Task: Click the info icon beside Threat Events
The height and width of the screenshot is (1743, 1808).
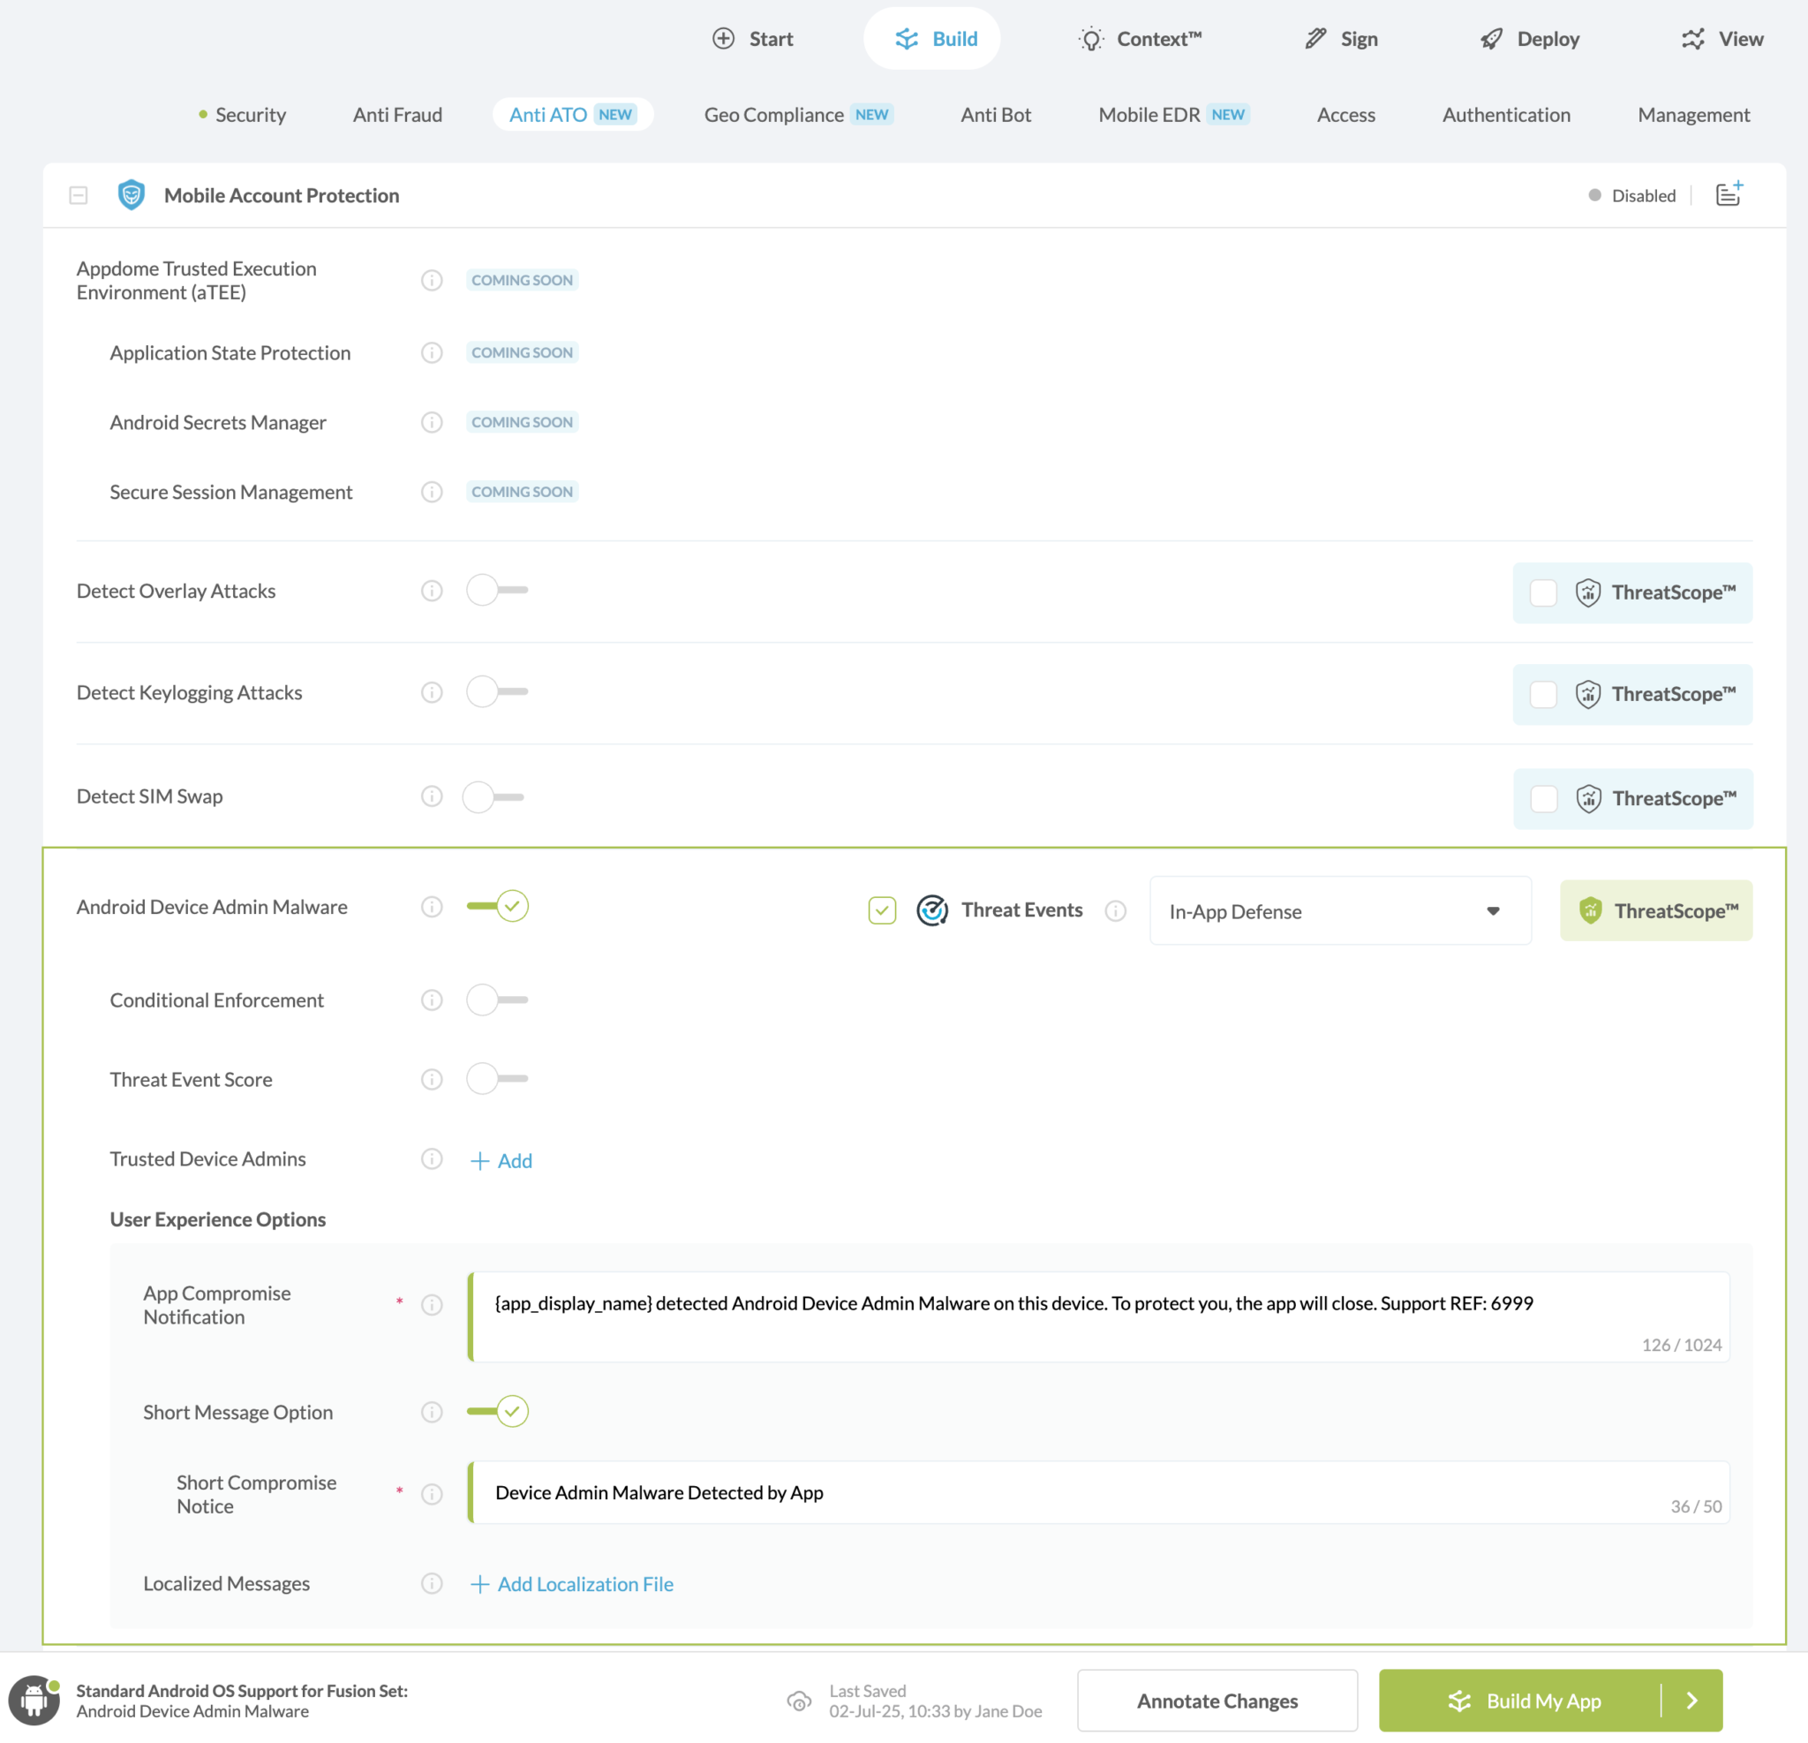Action: (1115, 911)
